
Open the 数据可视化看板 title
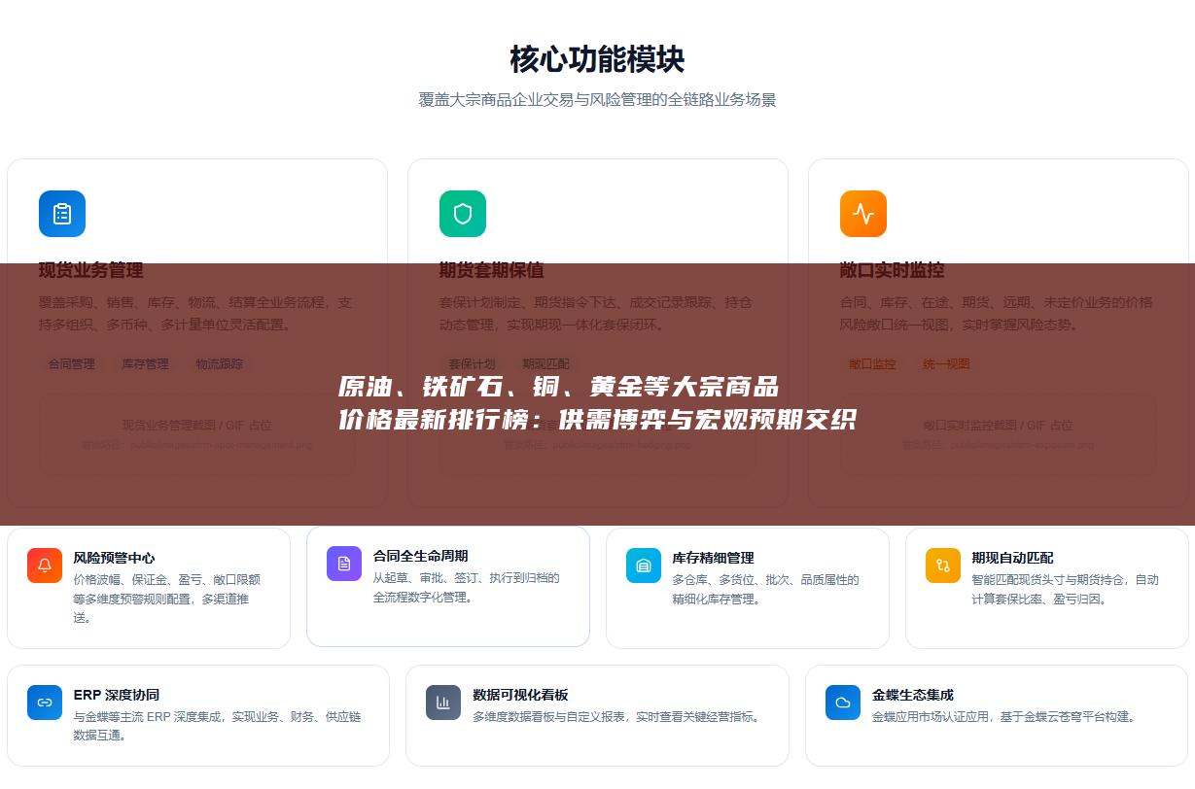point(520,695)
